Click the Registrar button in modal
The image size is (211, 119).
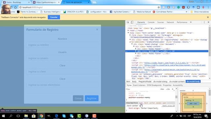tap(92, 98)
